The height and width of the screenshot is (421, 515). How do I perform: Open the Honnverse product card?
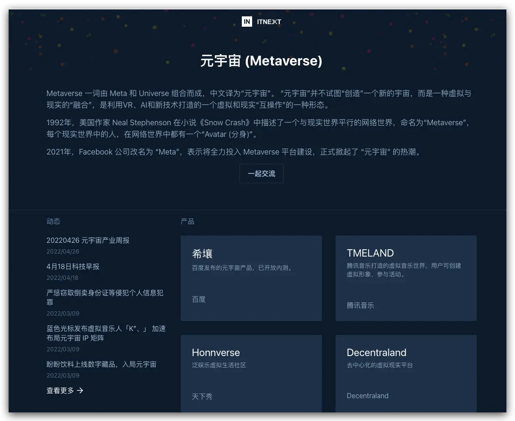click(x=251, y=373)
